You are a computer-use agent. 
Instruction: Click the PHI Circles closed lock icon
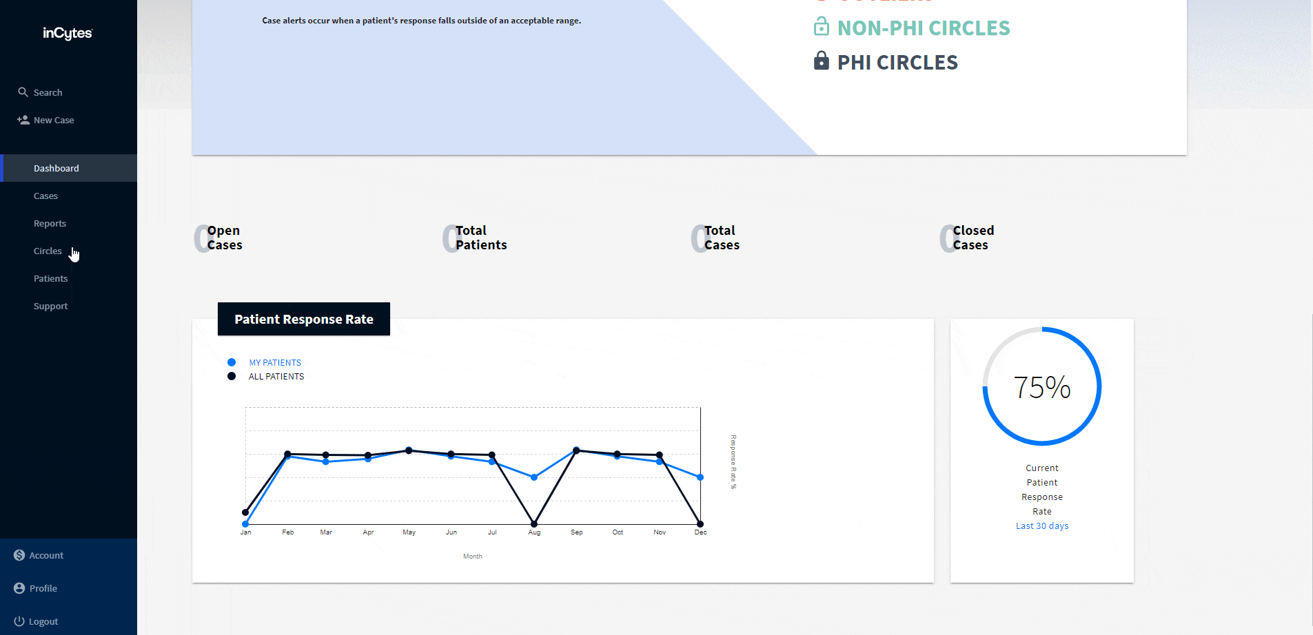[x=821, y=61]
